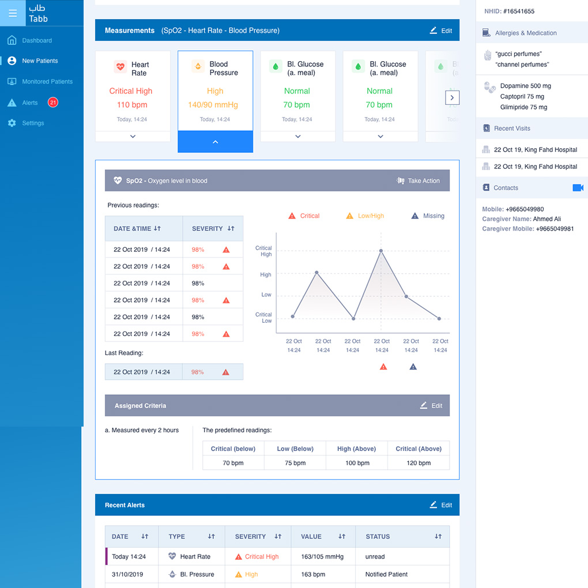
Task: Click the Heart Rate card icon
Action: point(120,66)
